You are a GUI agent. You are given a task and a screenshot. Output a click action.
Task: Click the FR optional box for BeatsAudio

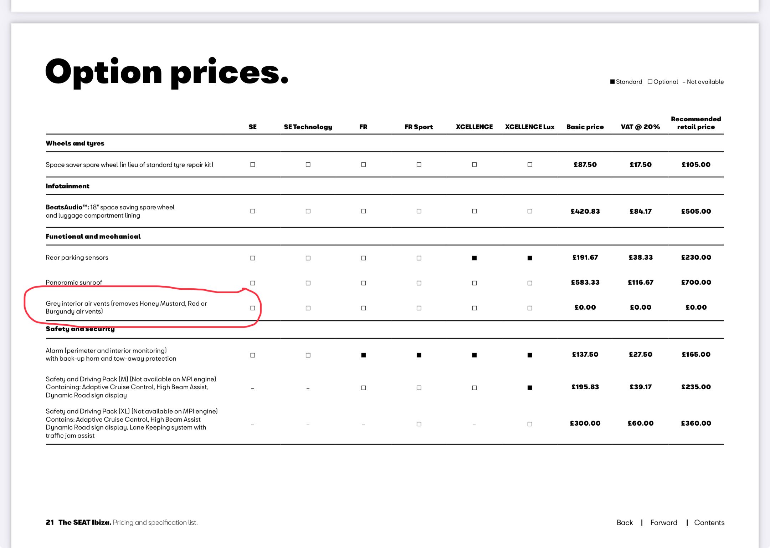(364, 211)
